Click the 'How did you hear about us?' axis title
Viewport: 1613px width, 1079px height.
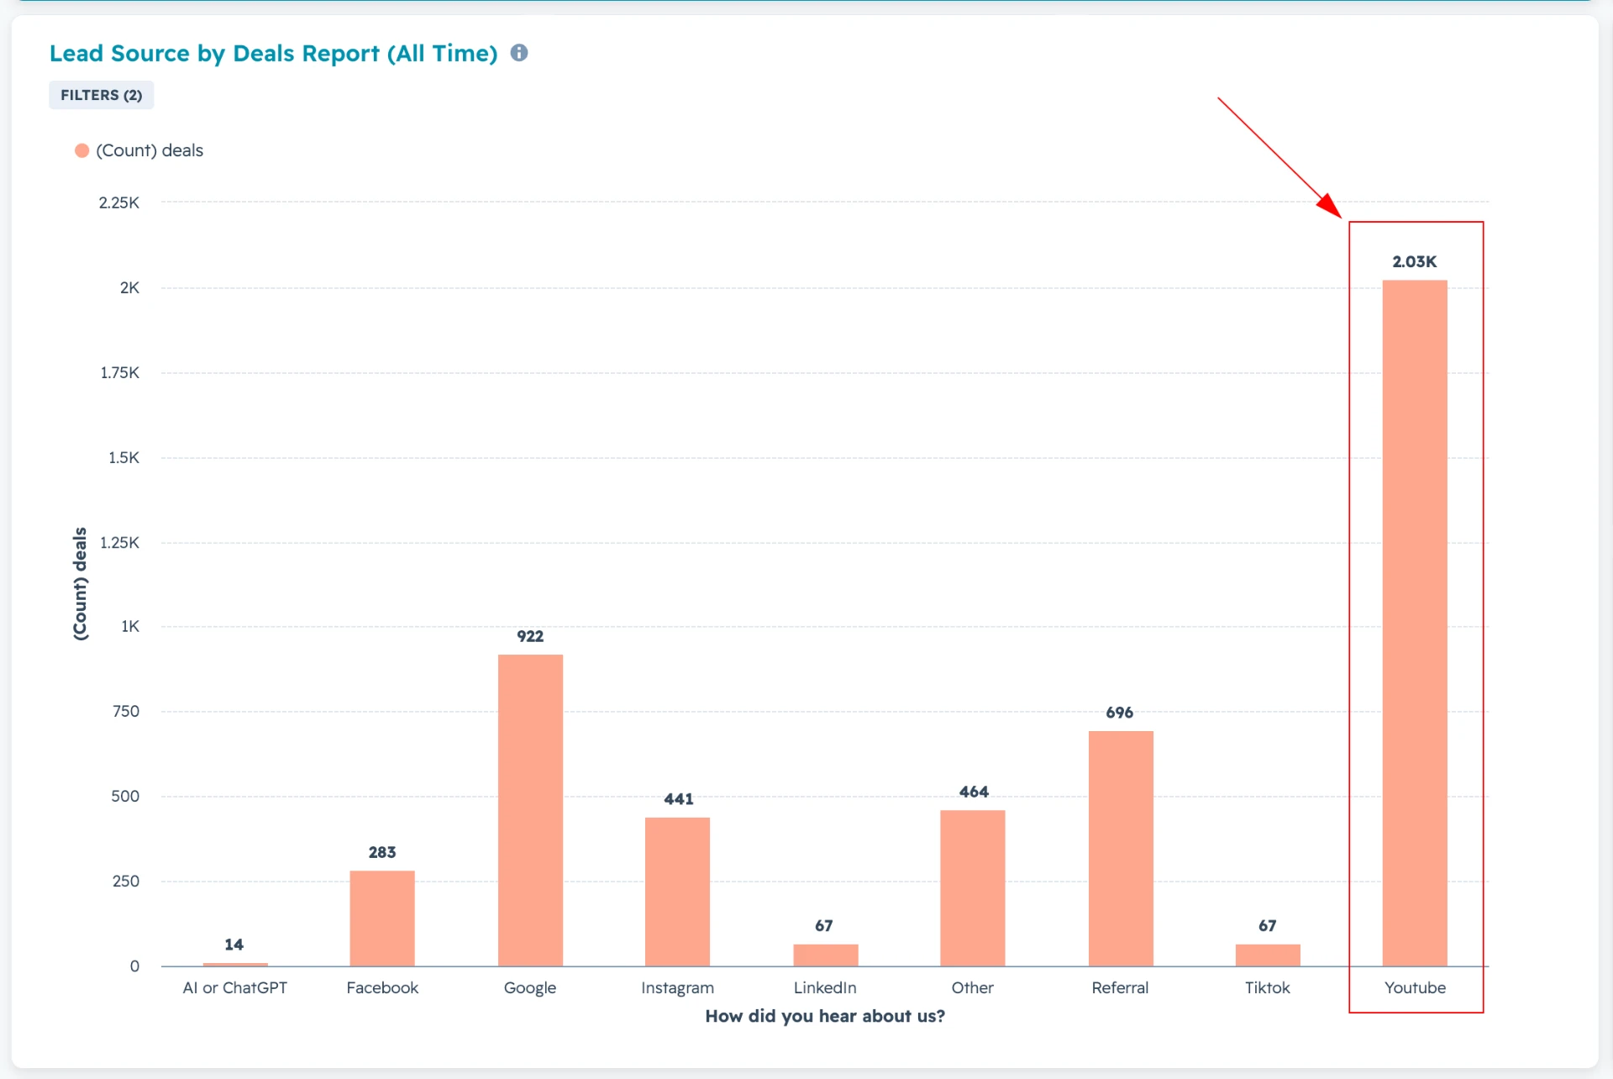click(x=825, y=1016)
